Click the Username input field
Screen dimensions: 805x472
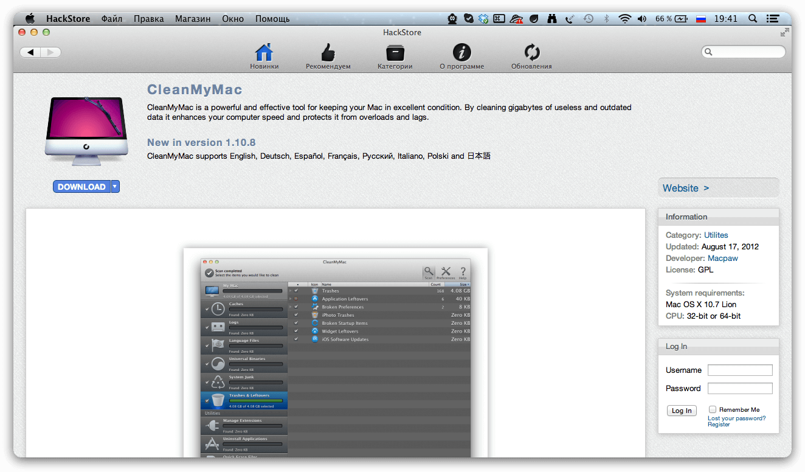pos(740,370)
